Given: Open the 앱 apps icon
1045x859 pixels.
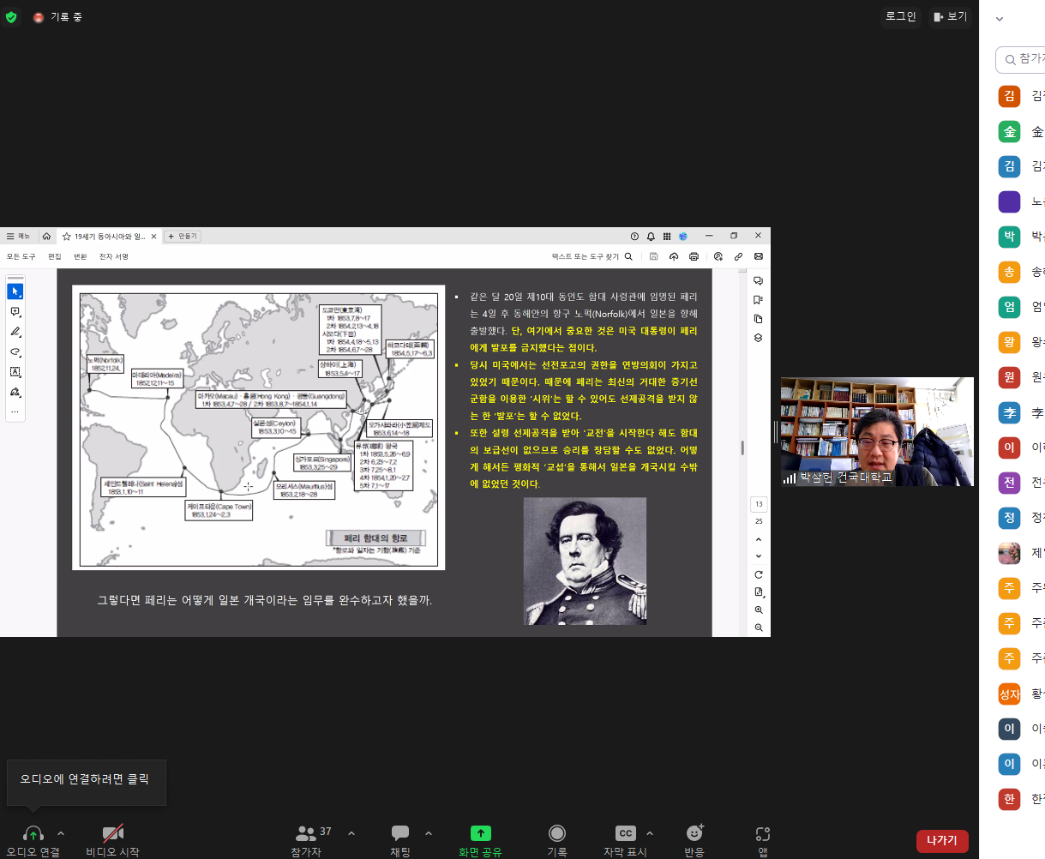Looking at the screenshot, I should [x=763, y=834].
